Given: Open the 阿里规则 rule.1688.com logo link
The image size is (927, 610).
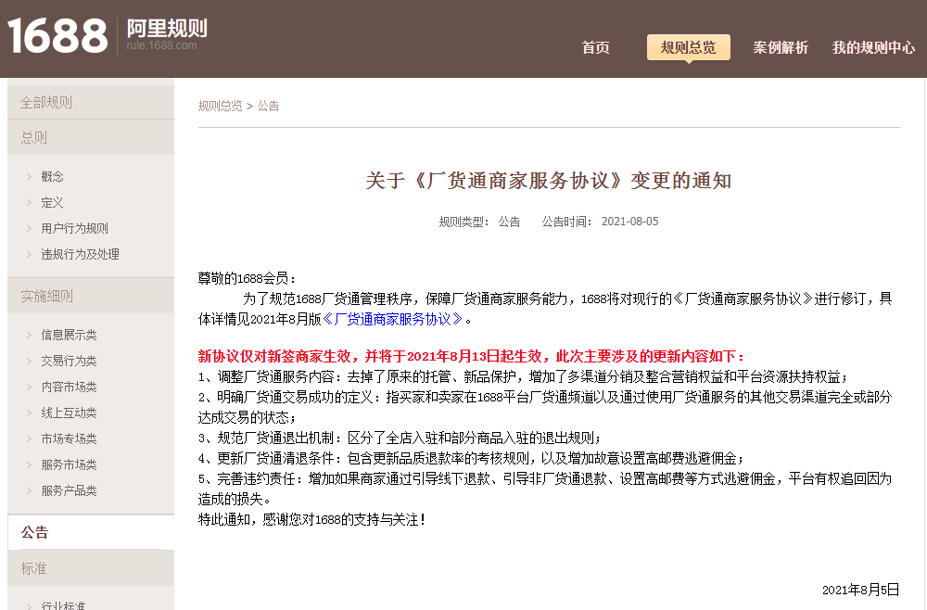Looking at the screenshot, I should point(167,35).
